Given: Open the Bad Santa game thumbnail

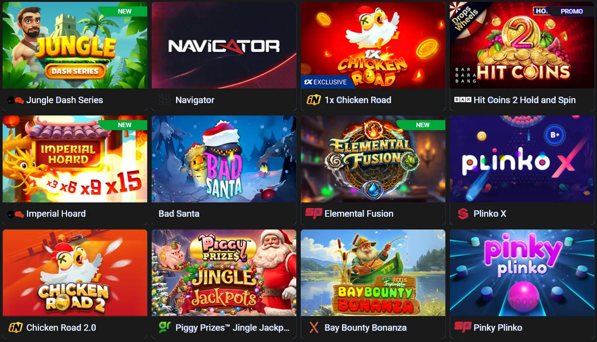Looking at the screenshot, I should pos(224,159).
